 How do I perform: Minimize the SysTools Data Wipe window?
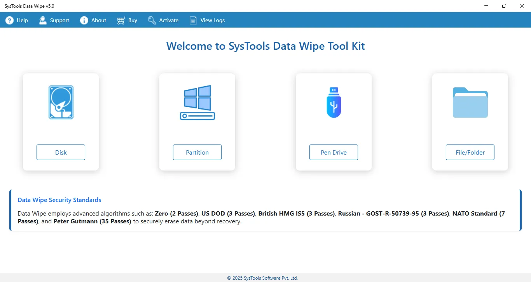486,6
